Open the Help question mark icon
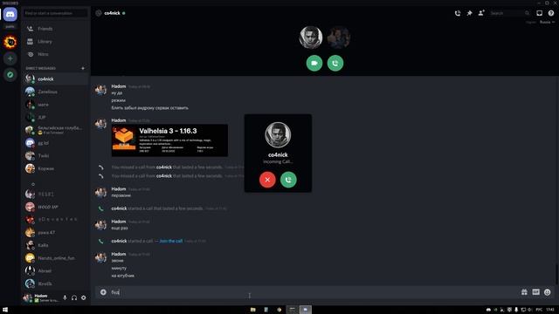This screenshot has height=314, width=559. [x=551, y=13]
